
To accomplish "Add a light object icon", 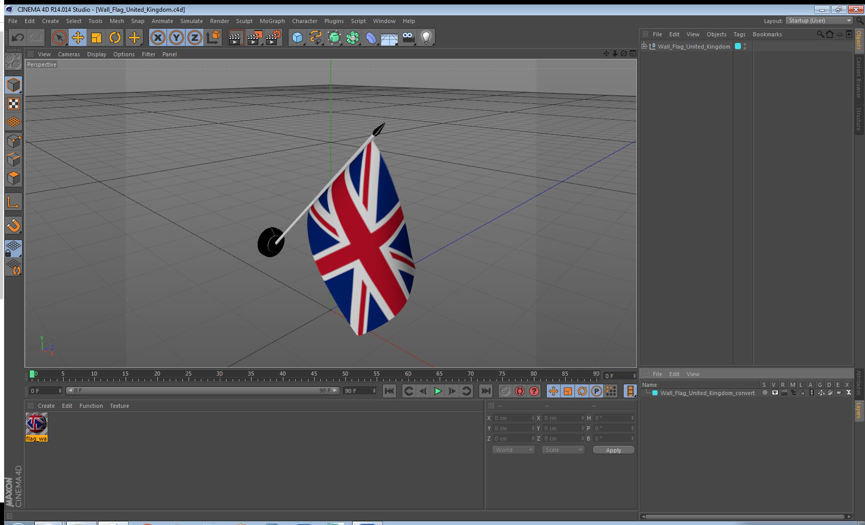I will 426,37.
